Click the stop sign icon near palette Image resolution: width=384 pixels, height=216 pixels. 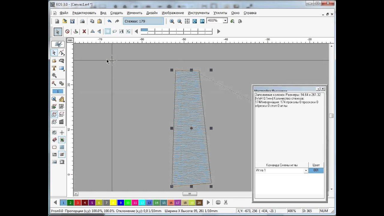click(x=218, y=202)
